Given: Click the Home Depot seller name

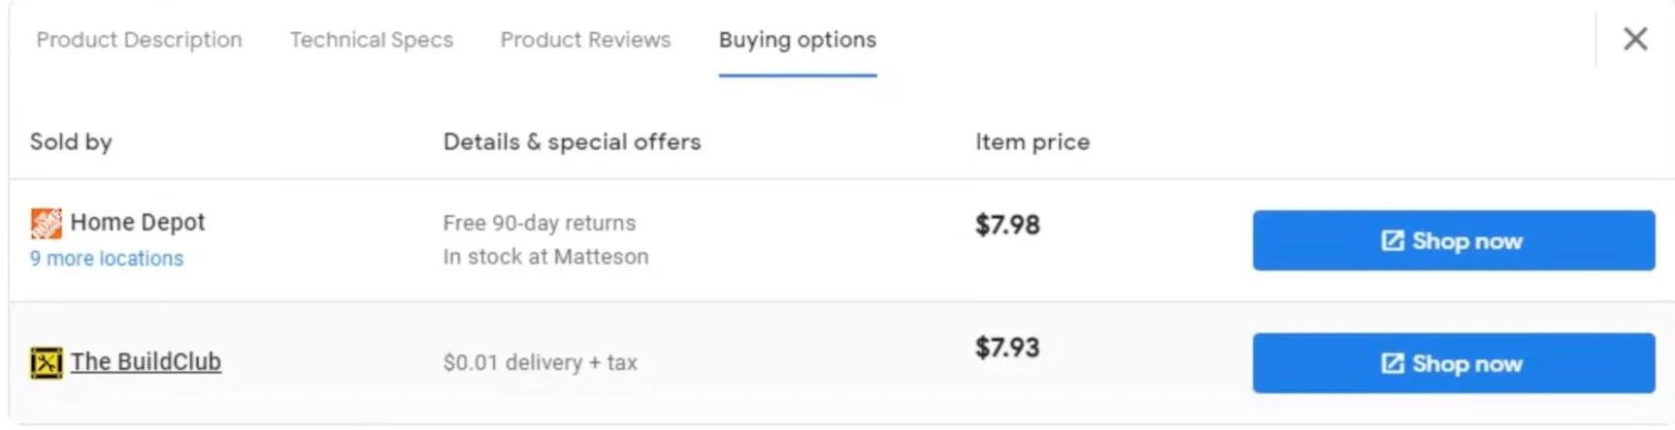Looking at the screenshot, I should [138, 223].
